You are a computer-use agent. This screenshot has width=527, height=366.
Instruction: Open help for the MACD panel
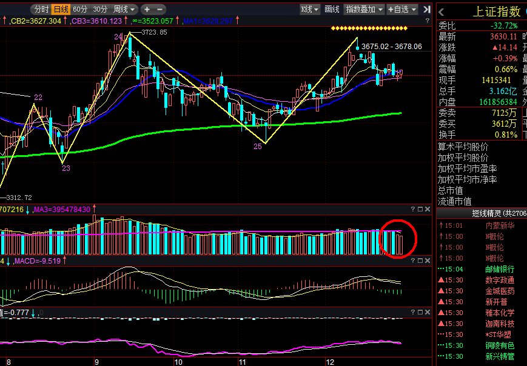413,261
